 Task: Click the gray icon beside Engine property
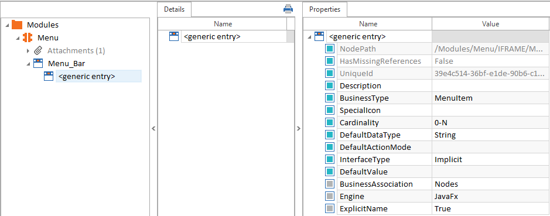[x=329, y=196]
